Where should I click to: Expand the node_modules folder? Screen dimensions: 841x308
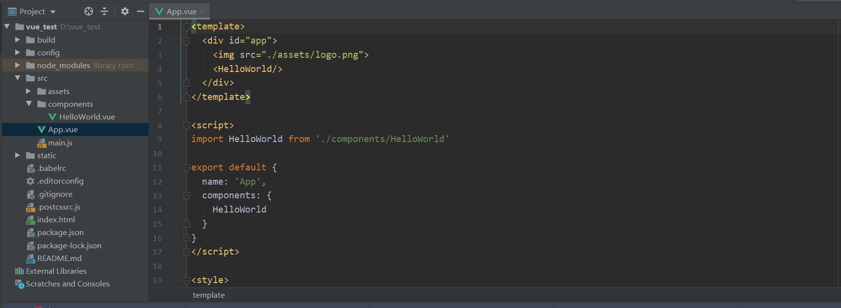(x=18, y=65)
